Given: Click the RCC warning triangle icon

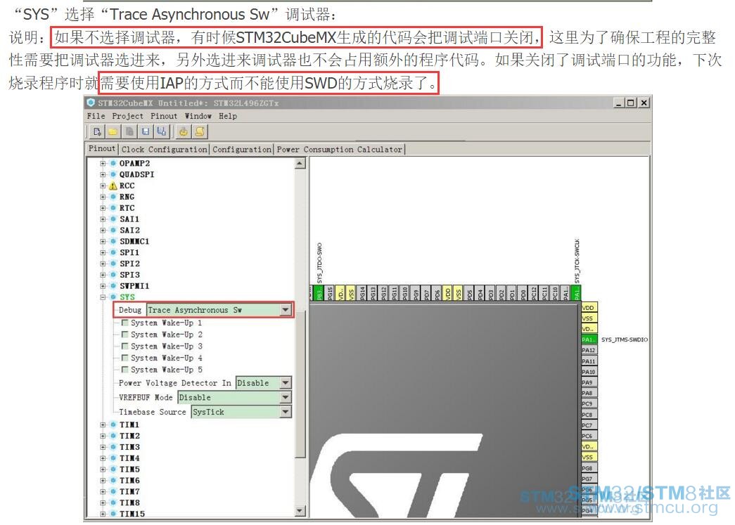Looking at the screenshot, I should coord(113,186).
